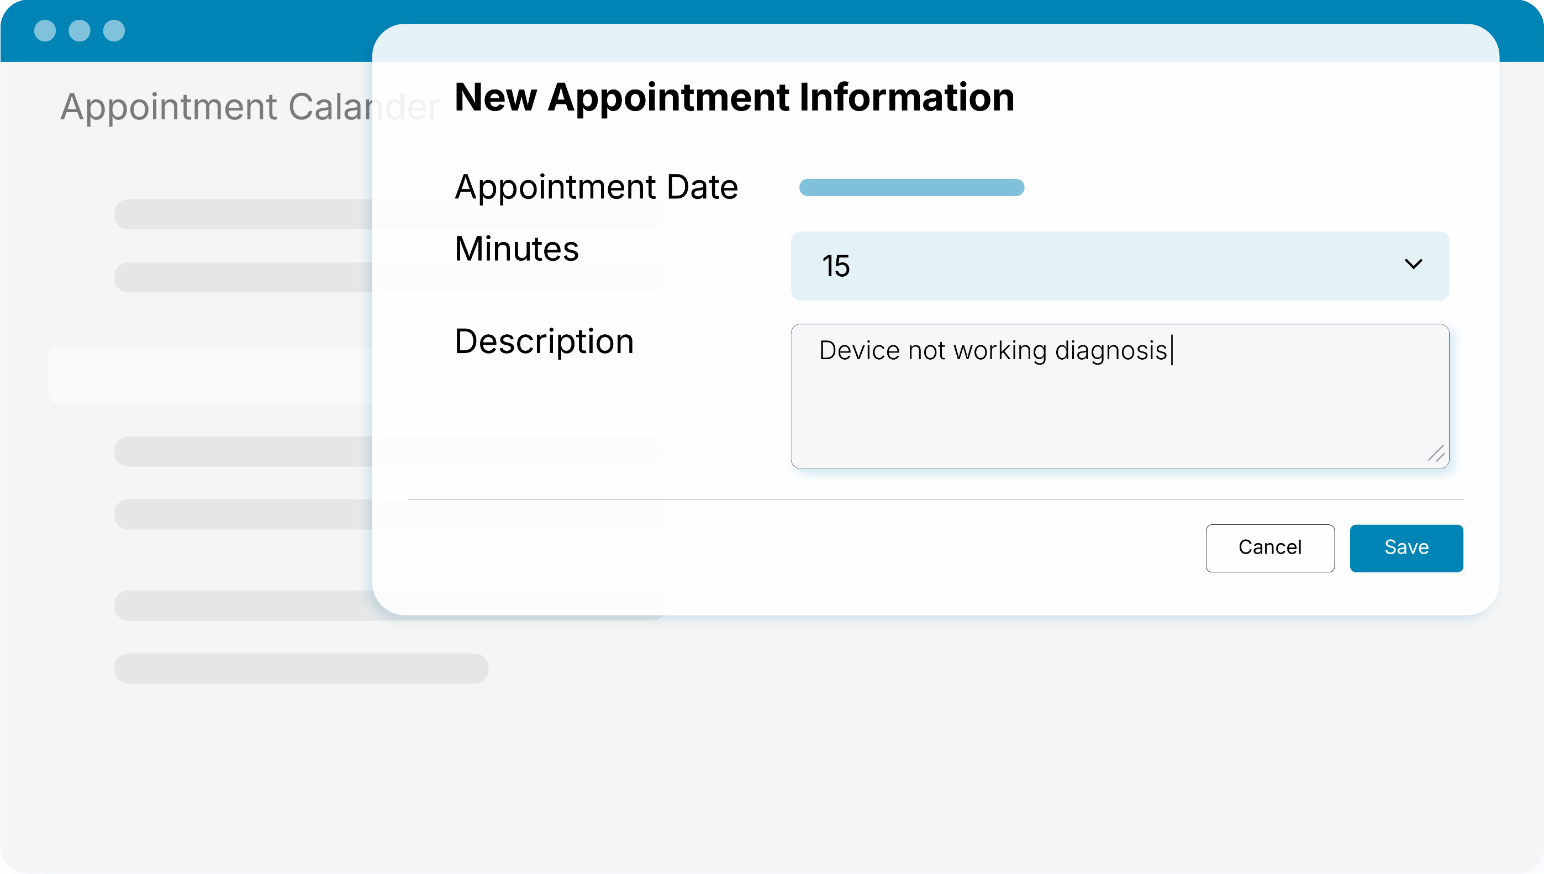Click the New Appointment Information dialog title

tap(735, 97)
